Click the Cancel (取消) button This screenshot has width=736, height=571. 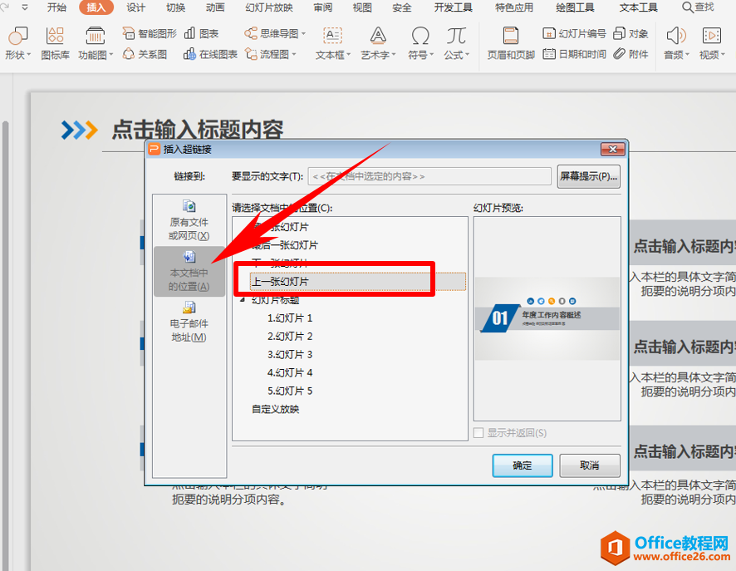click(590, 465)
